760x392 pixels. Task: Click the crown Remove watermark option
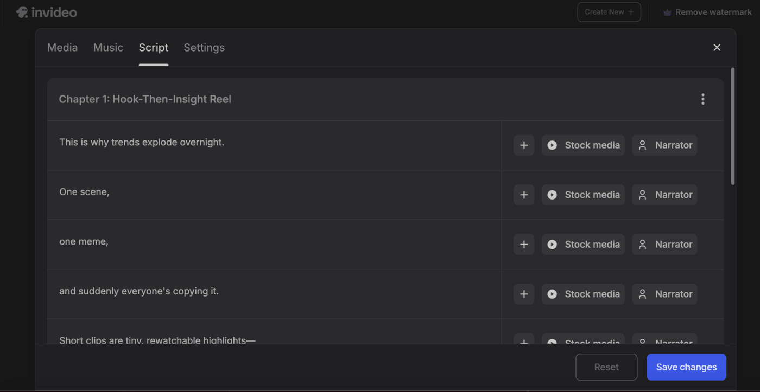[707, 12]
